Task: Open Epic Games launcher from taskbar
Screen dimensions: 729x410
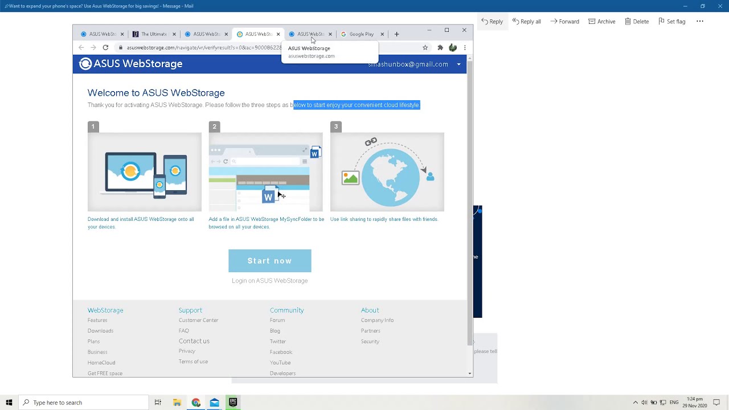Action: point(233,403)
